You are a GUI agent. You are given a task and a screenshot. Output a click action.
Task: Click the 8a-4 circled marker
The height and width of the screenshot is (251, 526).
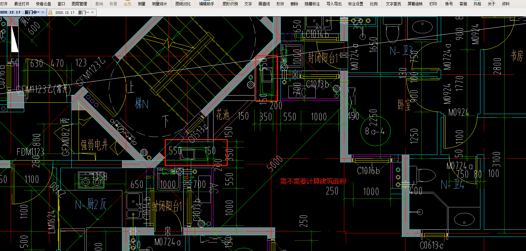click(x=375, y=131)
